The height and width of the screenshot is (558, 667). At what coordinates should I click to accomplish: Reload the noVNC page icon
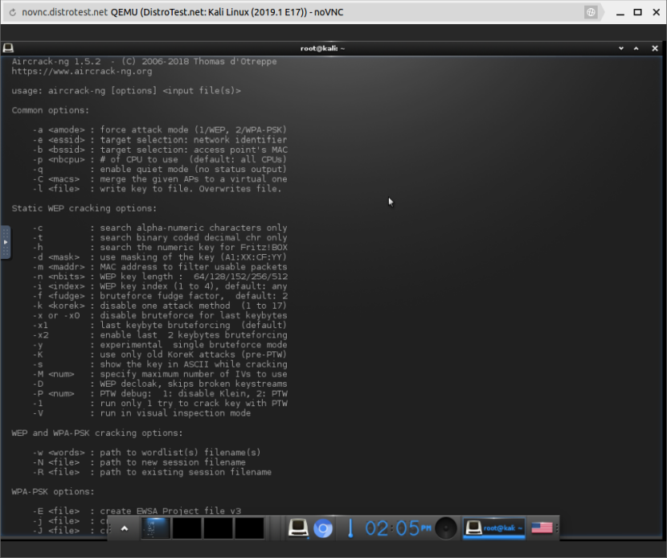pos(12,12)
